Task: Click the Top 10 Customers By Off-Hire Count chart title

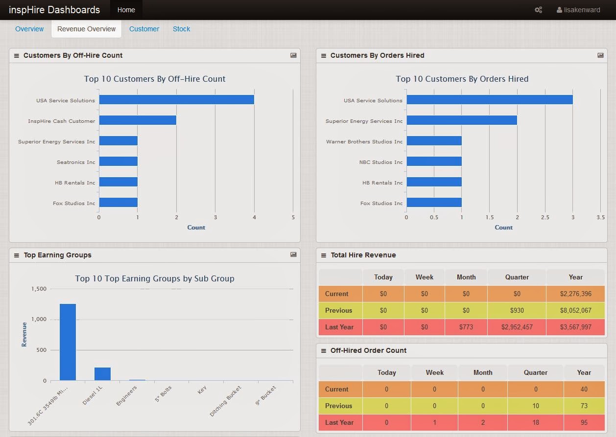Action: coord(155,79)
